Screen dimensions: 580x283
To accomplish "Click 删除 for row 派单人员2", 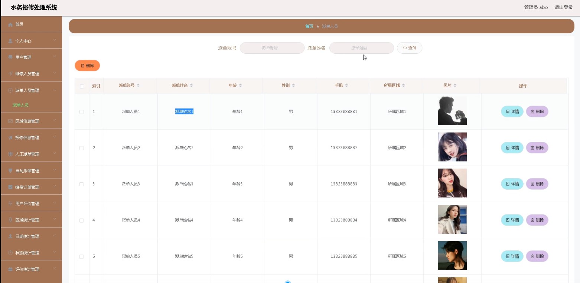I will [537, 148].
